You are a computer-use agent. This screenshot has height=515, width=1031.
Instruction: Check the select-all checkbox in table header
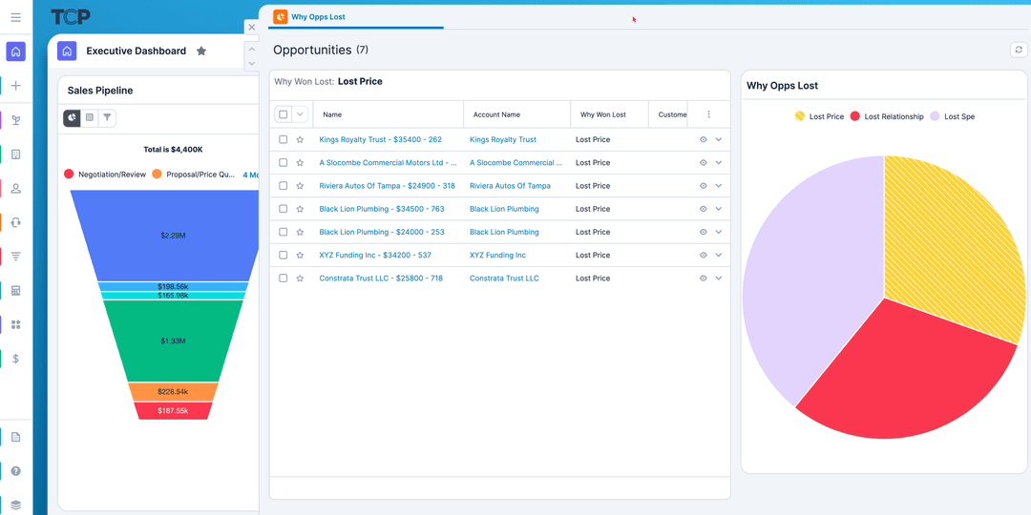click(x=284, y=114)
